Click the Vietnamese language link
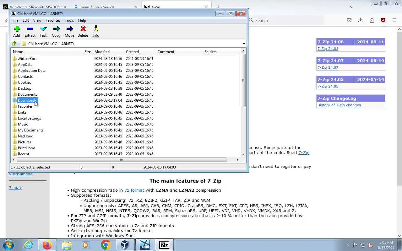This screenshot has width=402, height=251. 21,174
